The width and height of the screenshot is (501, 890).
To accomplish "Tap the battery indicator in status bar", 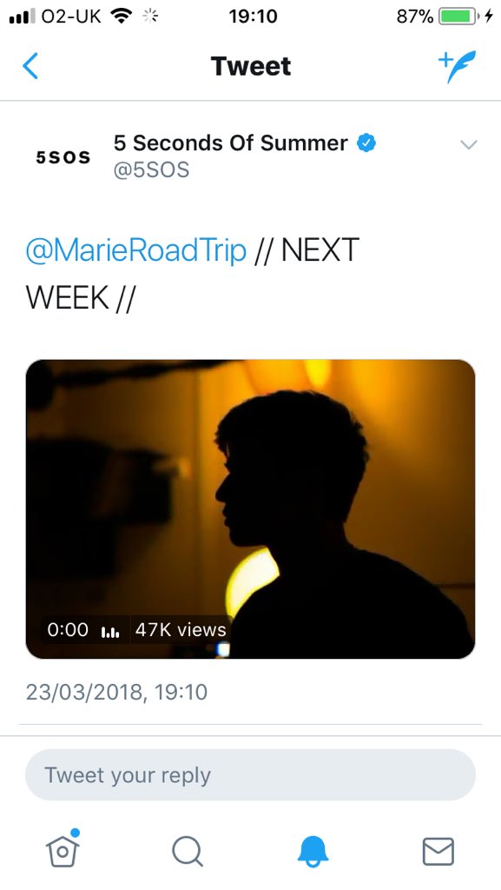I will click(x=458, y=17).
